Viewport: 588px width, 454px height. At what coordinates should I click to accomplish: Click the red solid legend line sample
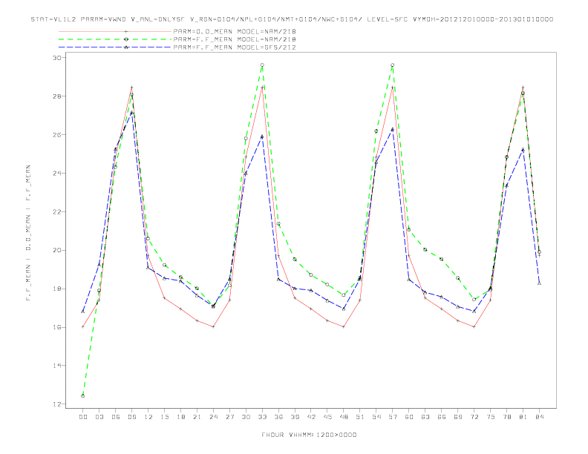pyautogui.click(x=115, y=31)
